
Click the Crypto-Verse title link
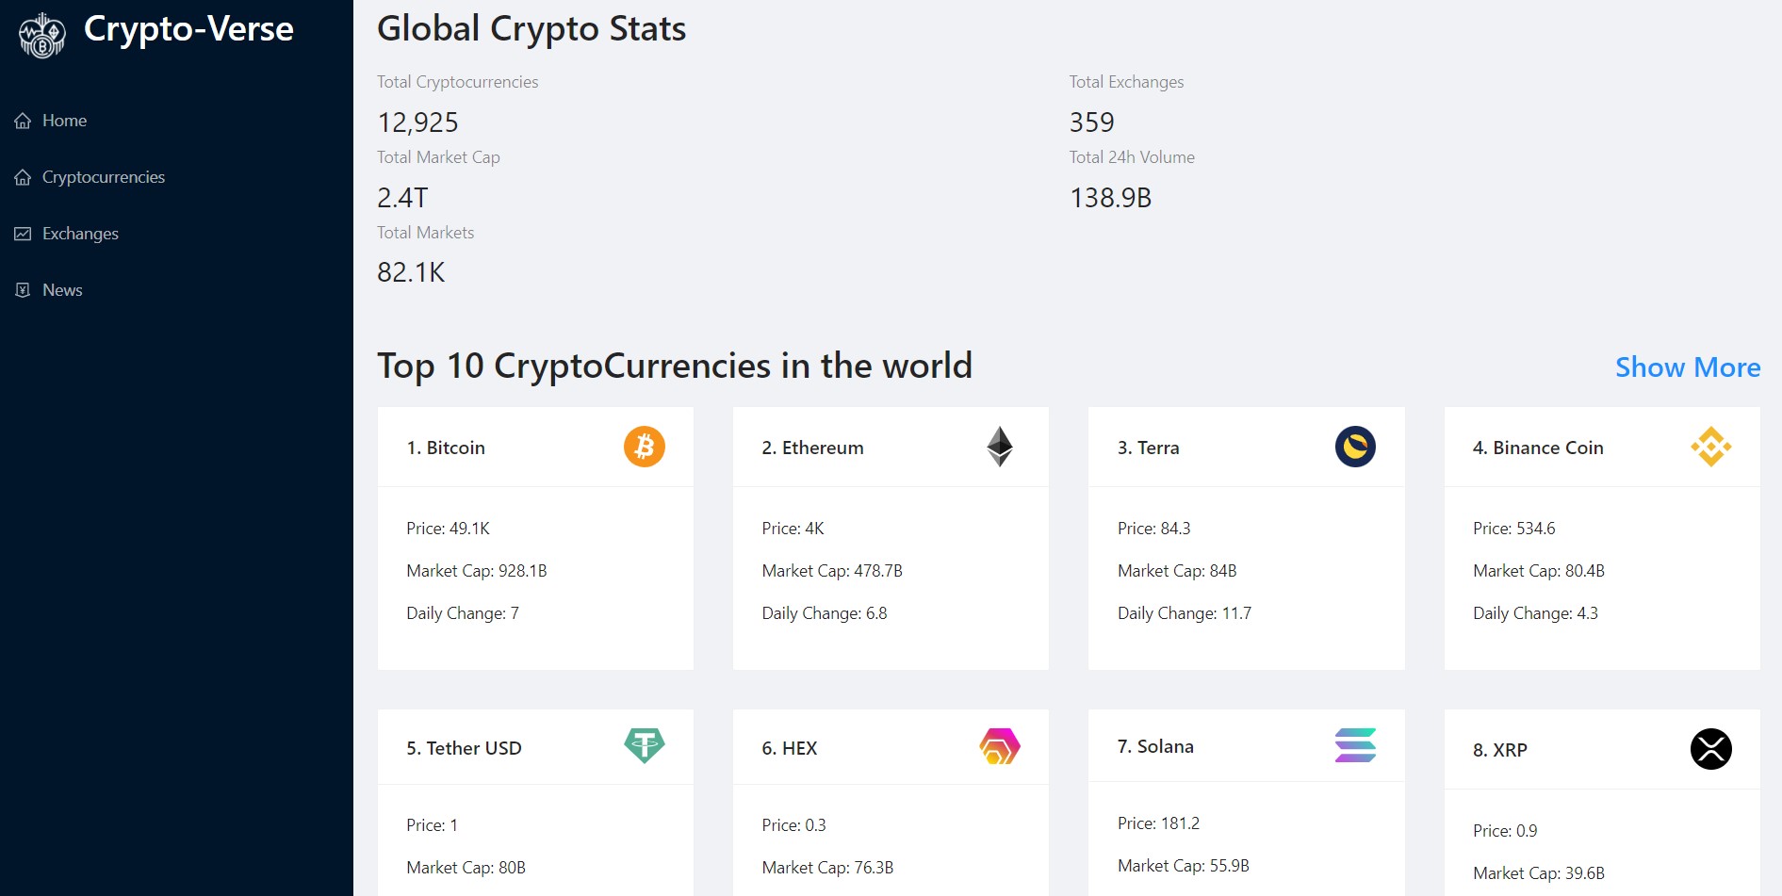point(188,29)
